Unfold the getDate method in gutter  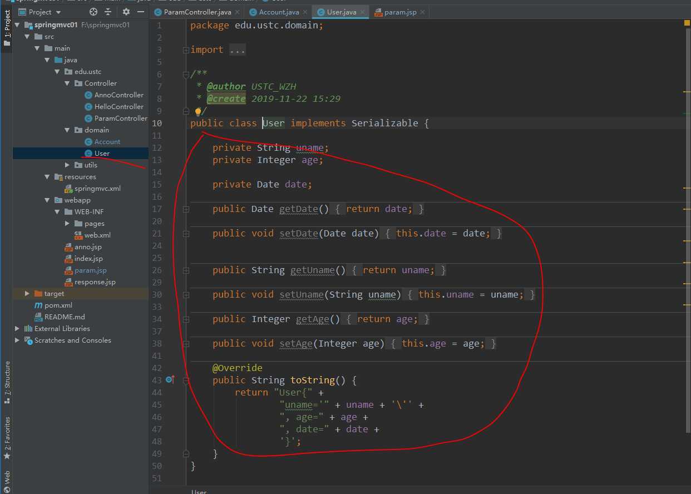point(186,209)
